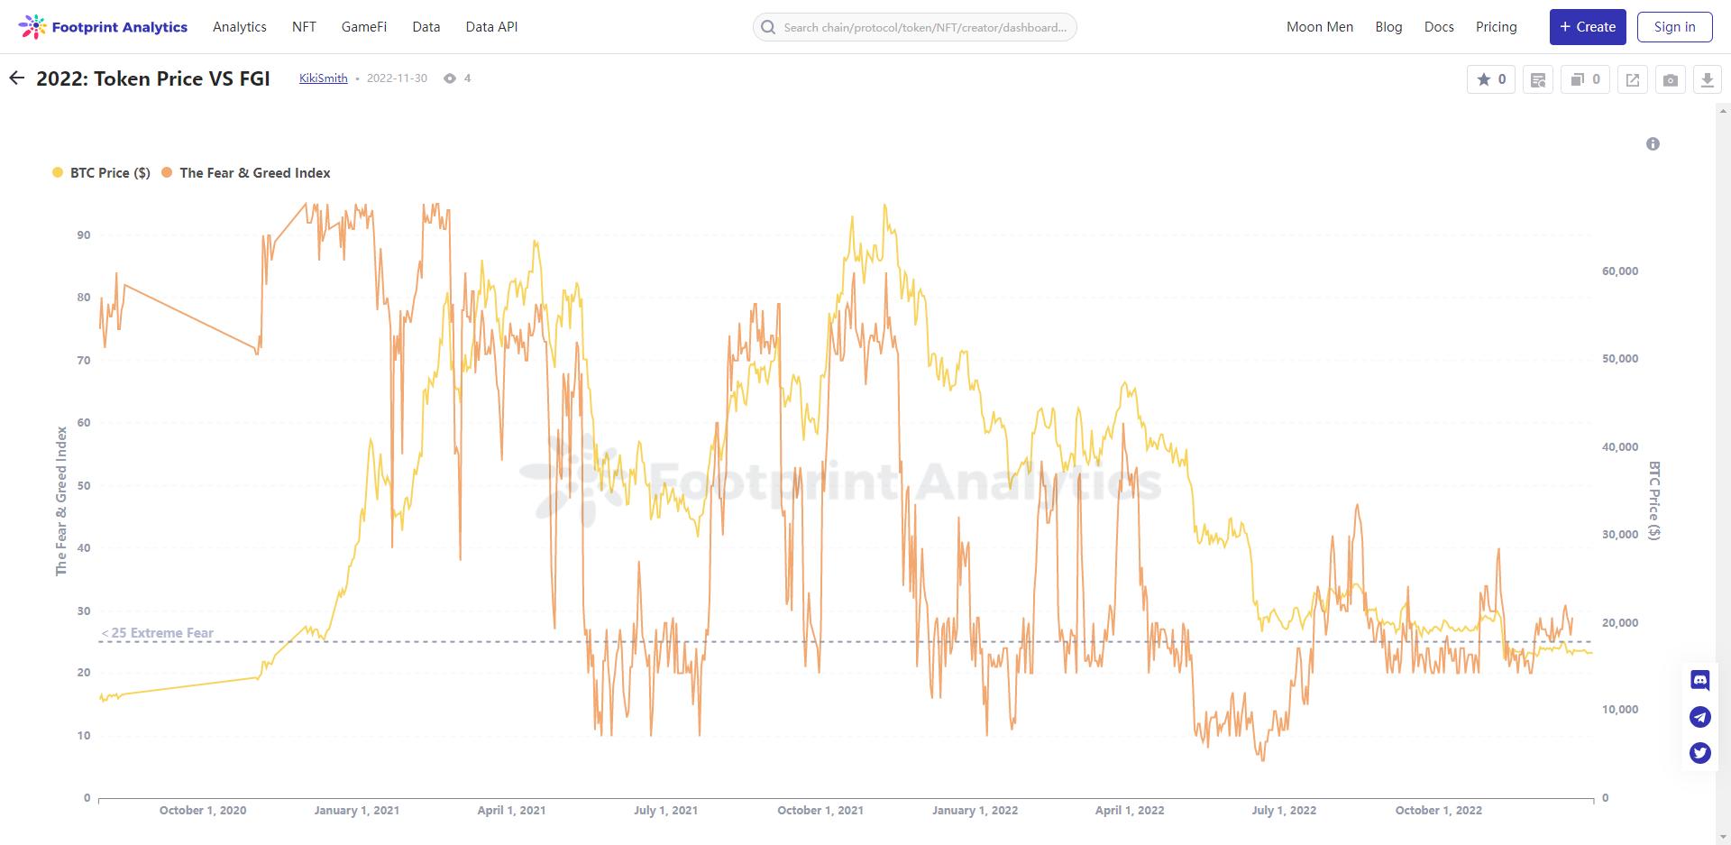Viewport: 1731px width, 845px height.
Task: Toggle The Fear & Greed Index series
Action: coord(246,173)
